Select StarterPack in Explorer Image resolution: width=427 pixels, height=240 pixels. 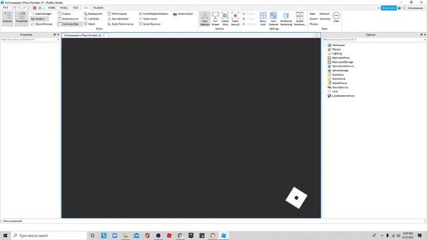(339, 79)
